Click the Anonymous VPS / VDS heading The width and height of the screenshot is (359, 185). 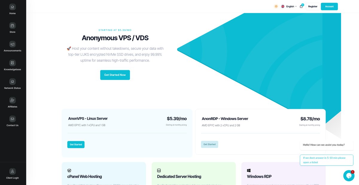(x=115, y=38)
